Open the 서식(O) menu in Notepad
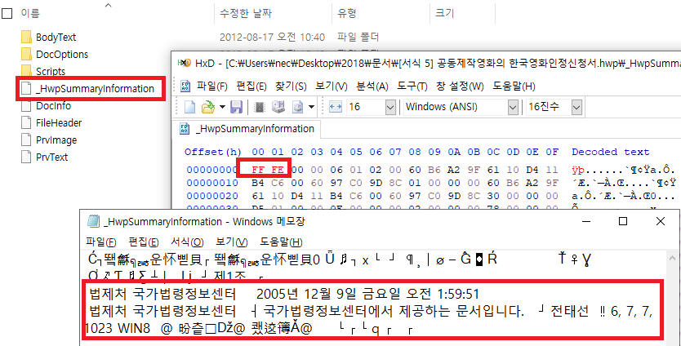This screenshot has height=346, width=681. pos(185,242)
